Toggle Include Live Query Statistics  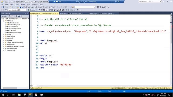coord(52,10)
